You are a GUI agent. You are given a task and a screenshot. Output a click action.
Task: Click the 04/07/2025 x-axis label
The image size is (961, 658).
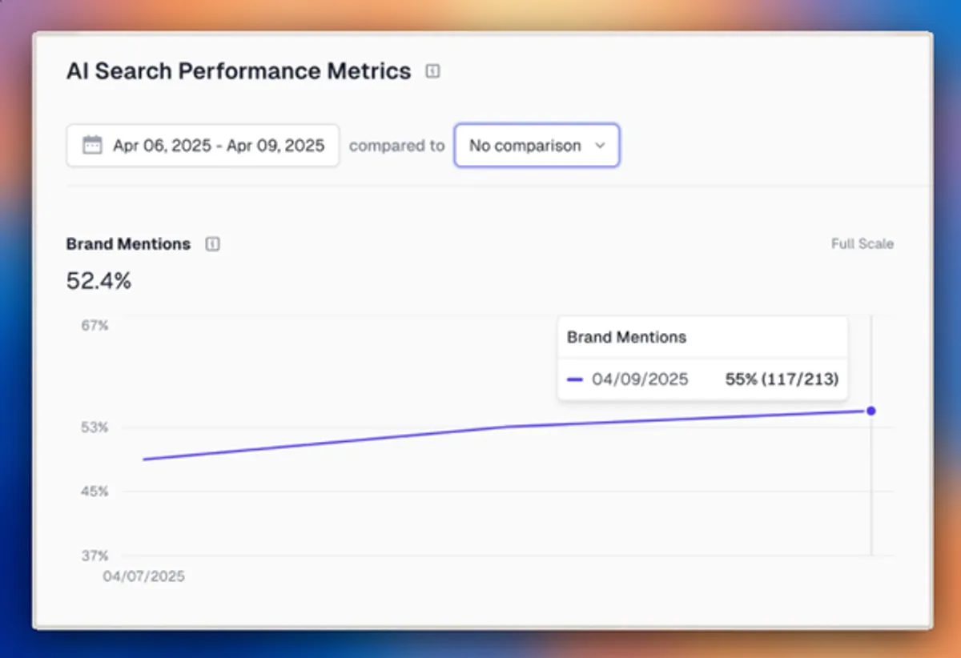click(x=143, y=576)
